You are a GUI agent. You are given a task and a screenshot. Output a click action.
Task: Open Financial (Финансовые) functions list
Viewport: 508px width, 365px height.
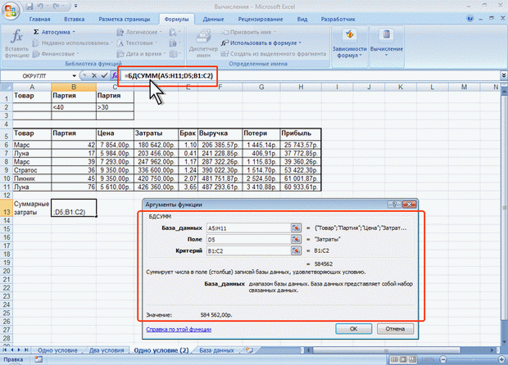[x=56, y=54]
